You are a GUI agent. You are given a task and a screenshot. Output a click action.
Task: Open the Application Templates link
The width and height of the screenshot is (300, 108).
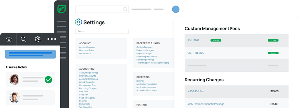pyautogui.click(x=147, y=84)
